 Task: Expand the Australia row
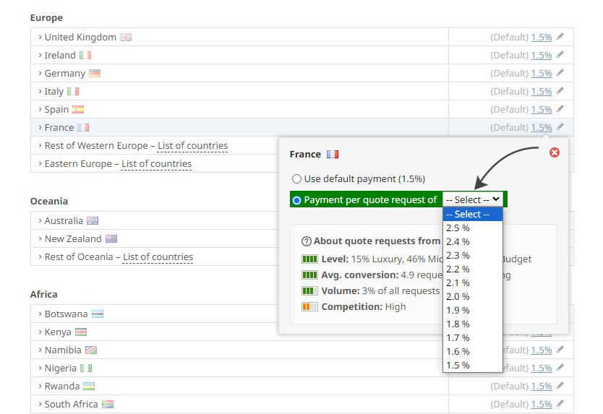pos(64,220)
